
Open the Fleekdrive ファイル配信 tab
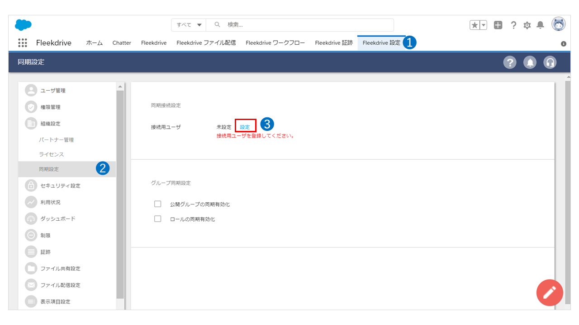coord(206,43)
